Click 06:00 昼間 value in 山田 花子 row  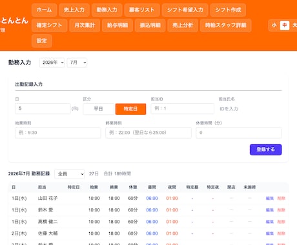(x=152, y=199)
